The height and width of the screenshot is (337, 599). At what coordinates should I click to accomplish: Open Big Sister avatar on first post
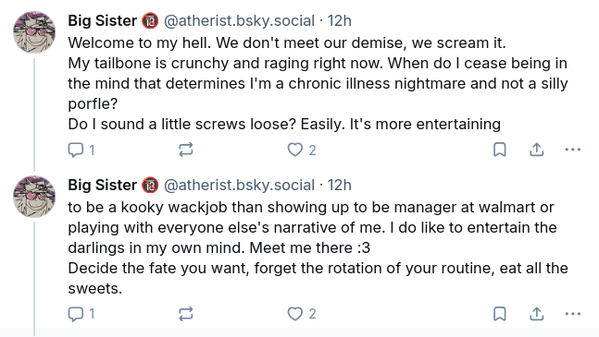(34, 32)
